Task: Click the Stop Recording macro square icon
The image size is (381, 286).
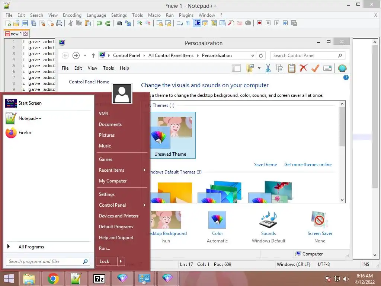Action: [268, 23]
